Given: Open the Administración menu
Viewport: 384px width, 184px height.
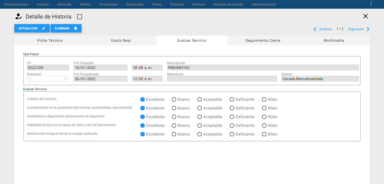Looking at the screenshot, I should (x=264, y=4).
